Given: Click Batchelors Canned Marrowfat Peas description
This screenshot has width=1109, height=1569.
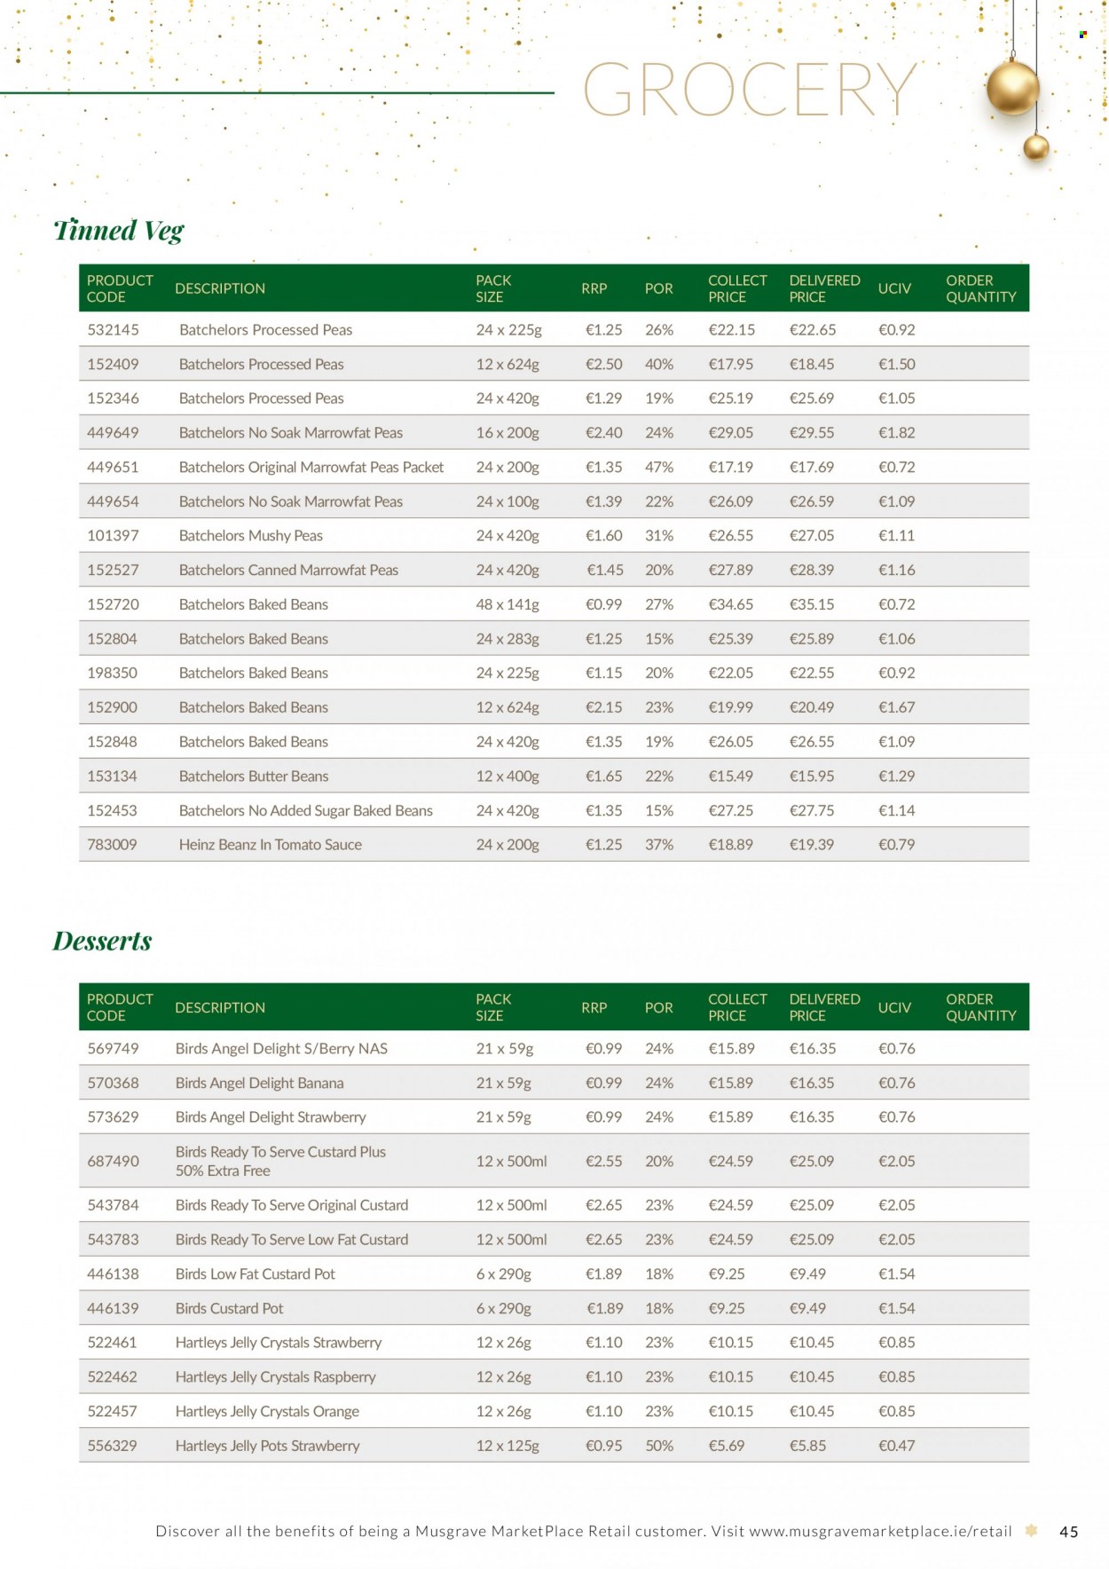Looking at the screenshot, I should coord(288,571).
